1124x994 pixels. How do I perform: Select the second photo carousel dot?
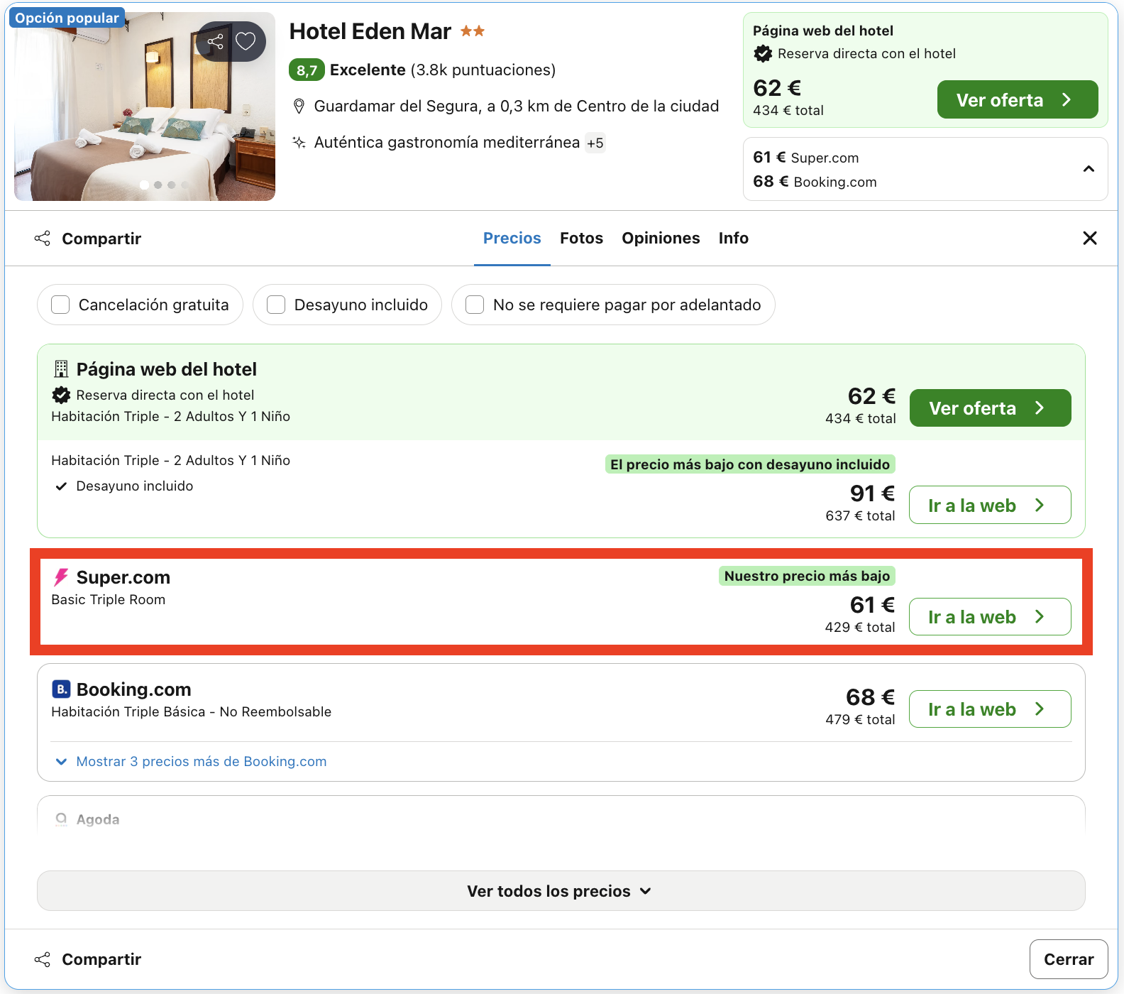click(158, 185)
